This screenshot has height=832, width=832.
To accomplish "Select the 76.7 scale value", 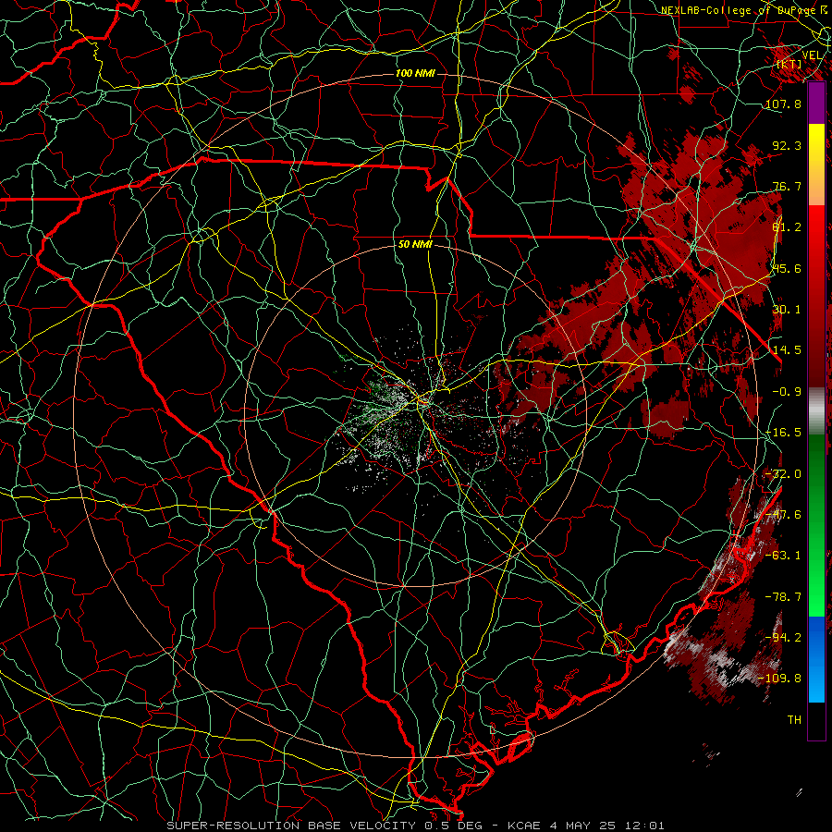I will [787, 186].
